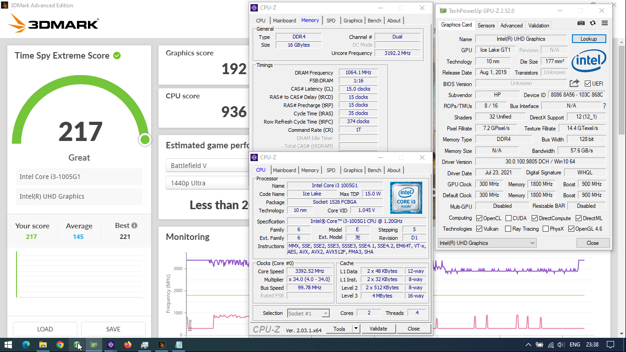
Task: Open SPD tab in upper CPU-Z window
Action: 331,21
